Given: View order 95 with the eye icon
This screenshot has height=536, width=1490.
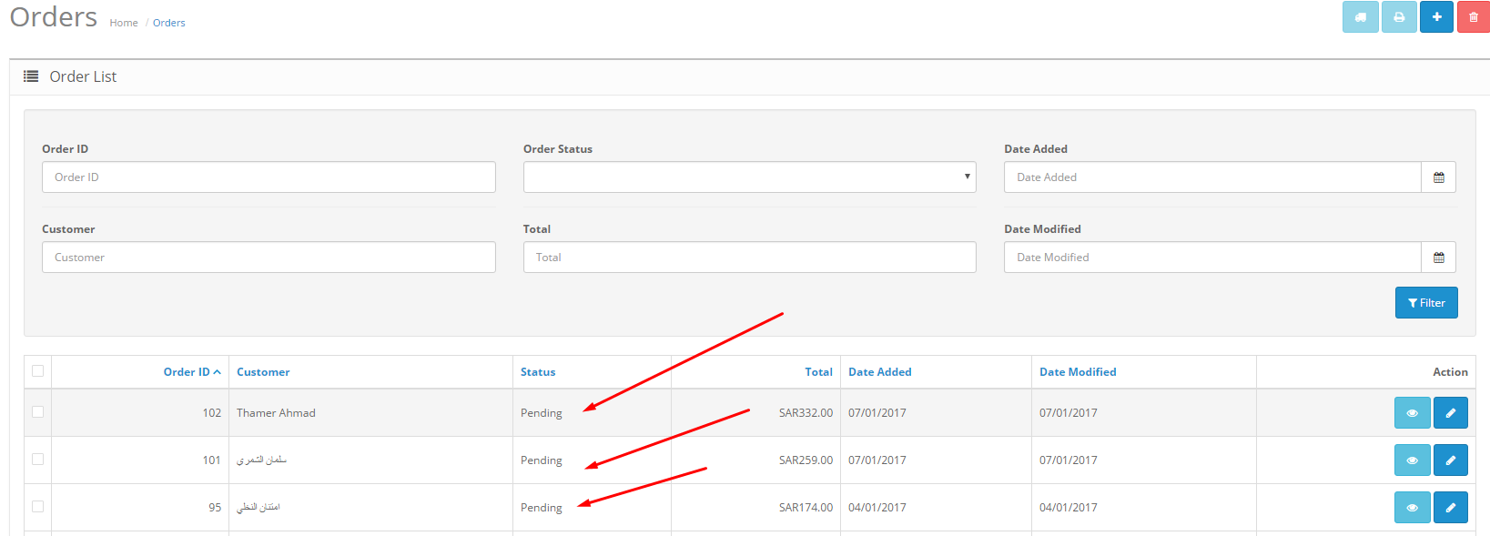Looking at the screenshot, I should pos(1412,508).
